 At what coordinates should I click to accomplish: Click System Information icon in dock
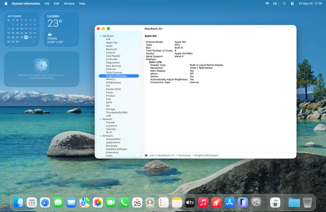click(x=275, y=202)
